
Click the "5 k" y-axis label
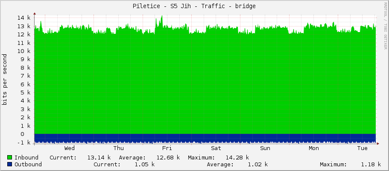click(26, 92)
